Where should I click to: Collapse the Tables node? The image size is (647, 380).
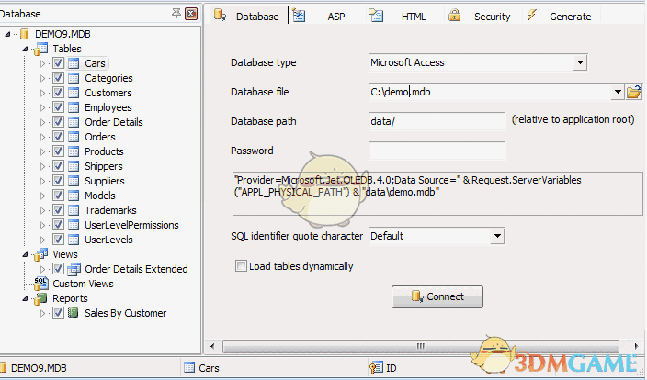pyautogui.click(x=25, y=49)
